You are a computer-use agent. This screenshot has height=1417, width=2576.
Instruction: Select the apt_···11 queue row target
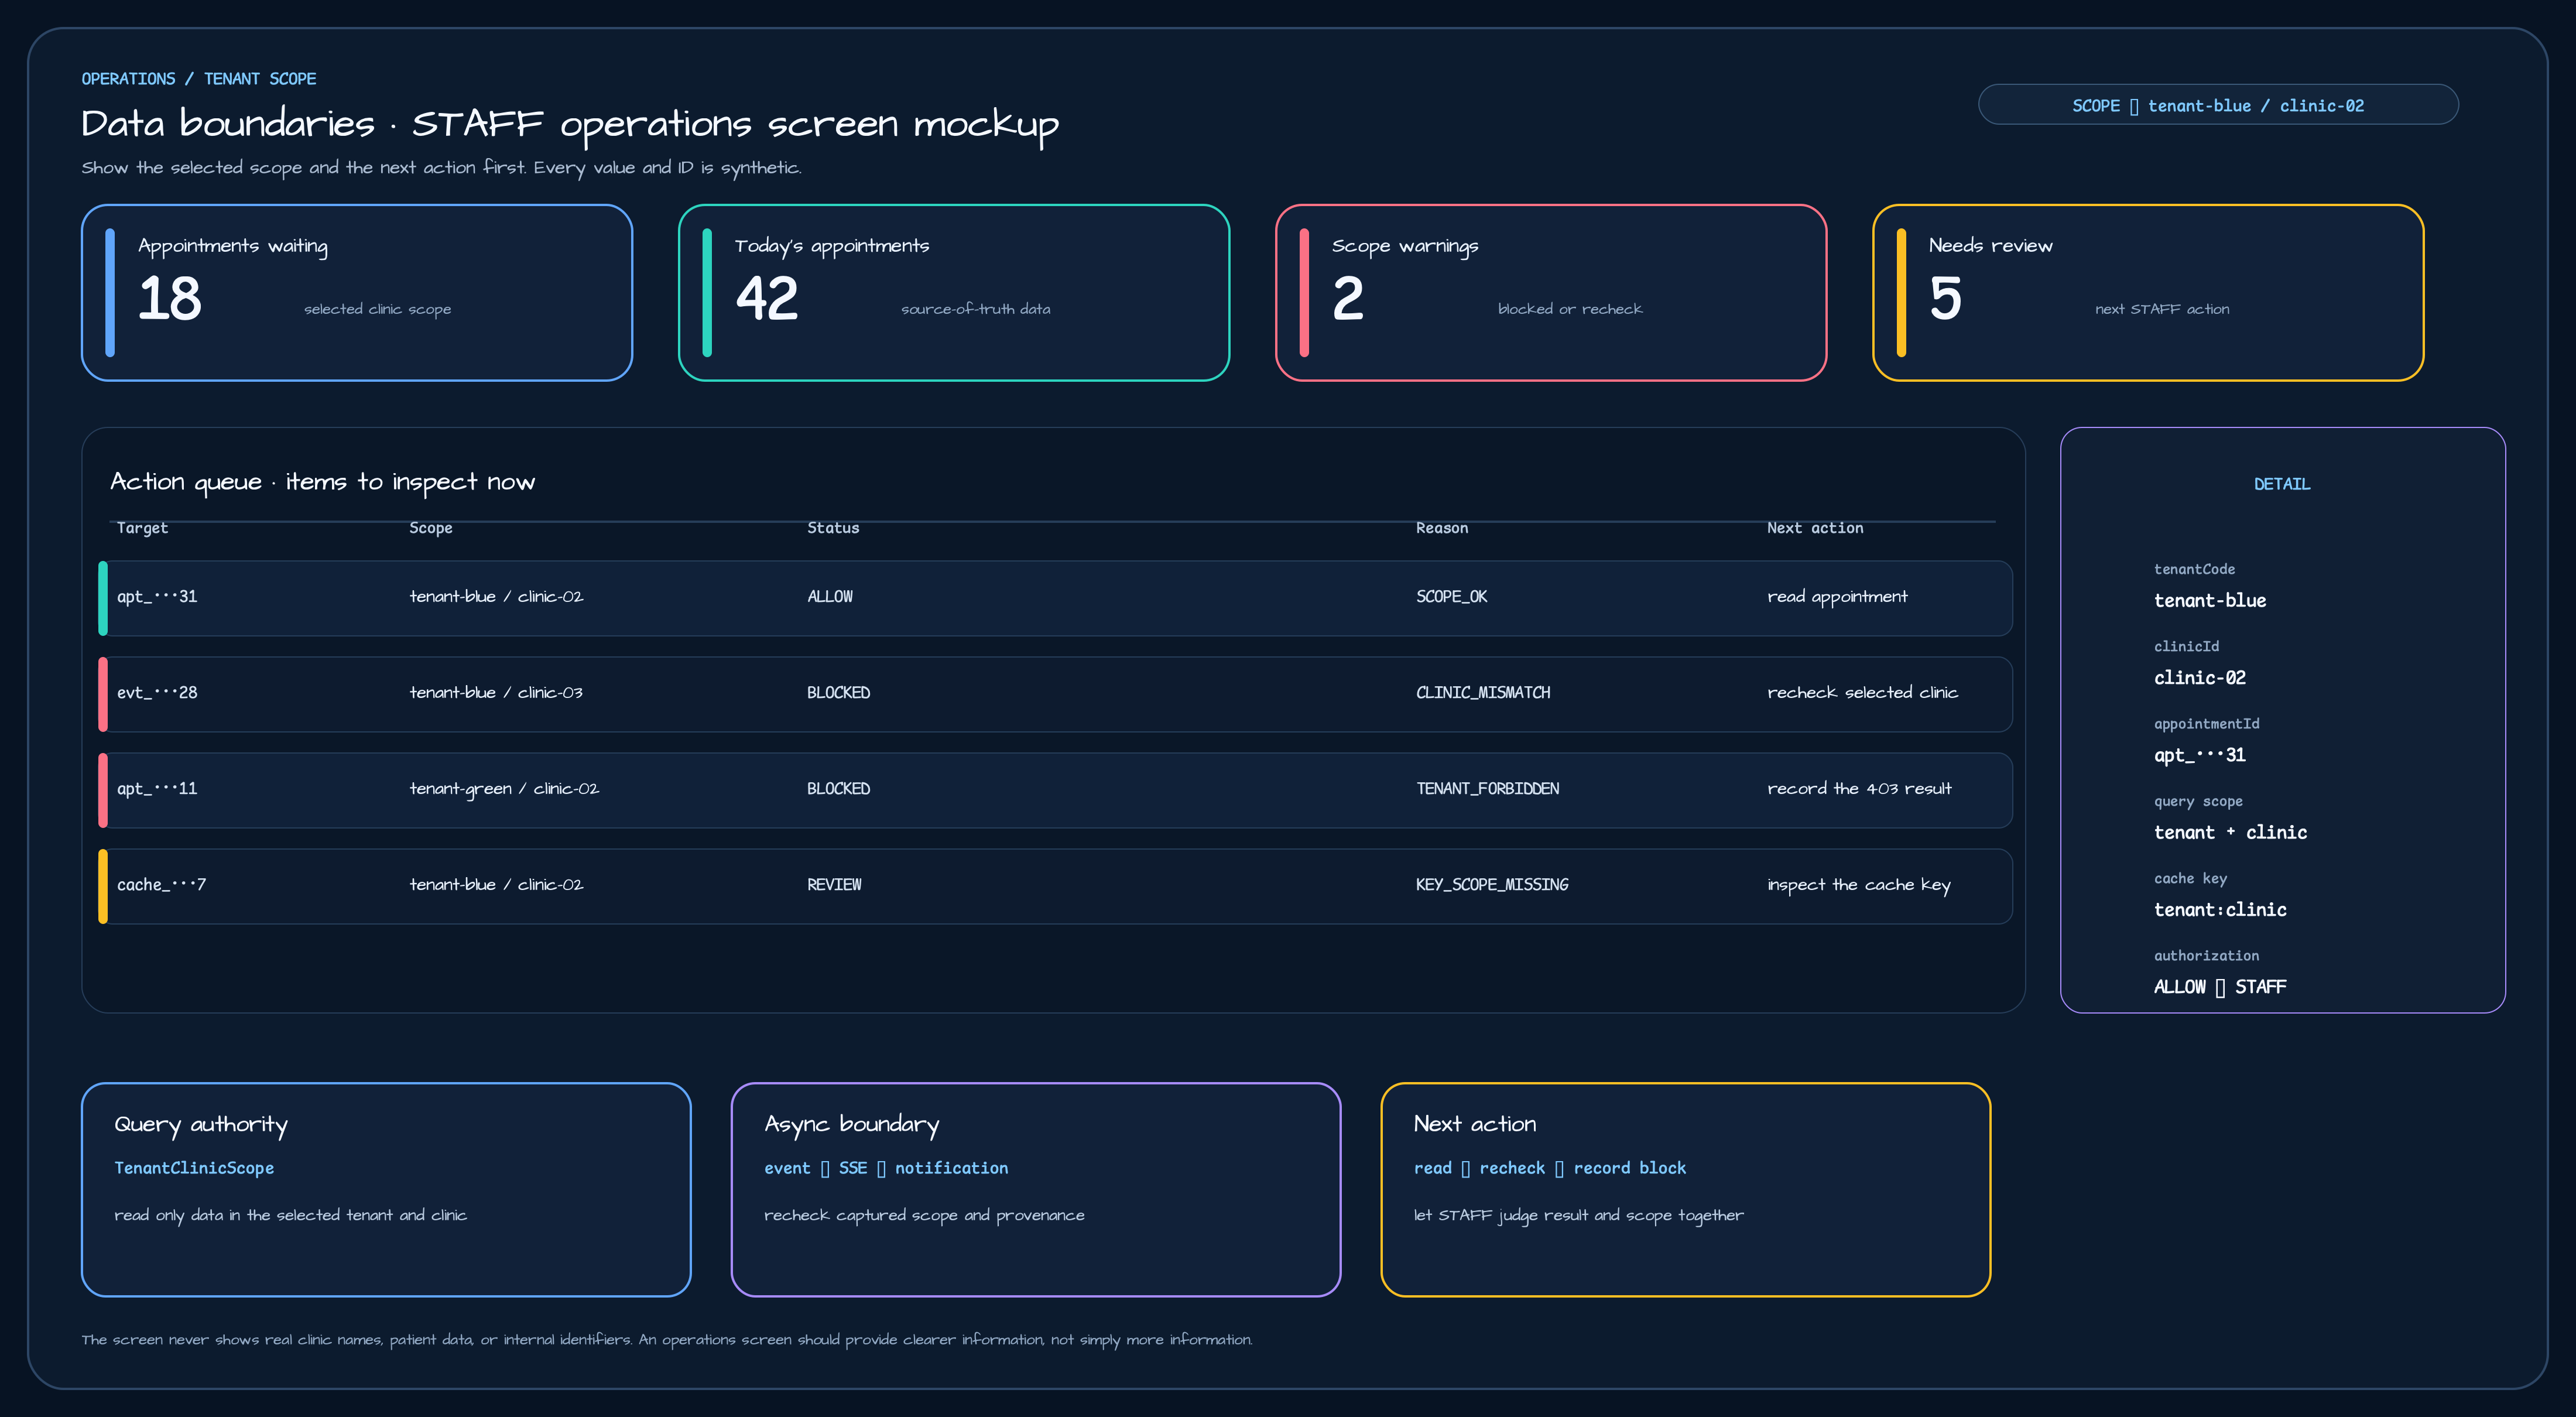tap(157, 789)
